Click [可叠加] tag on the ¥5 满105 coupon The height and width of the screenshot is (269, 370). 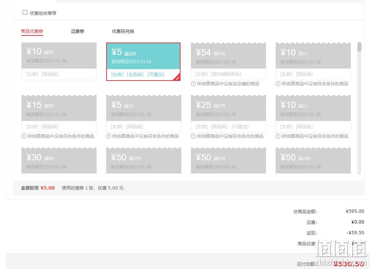coord(156,74)
